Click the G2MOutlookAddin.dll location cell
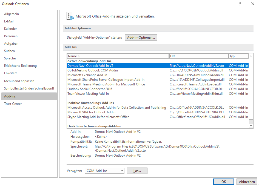Image resolution: width=259 pixels, height=187 pixels. (x=197, y=70)
